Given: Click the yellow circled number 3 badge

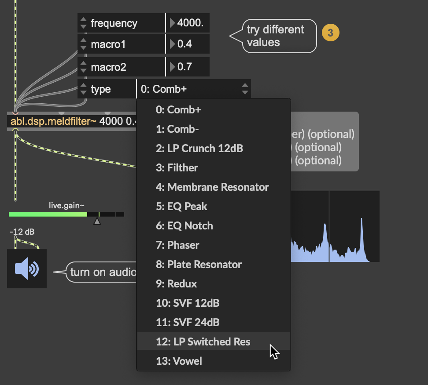Looking at the screenshot, I should 331,33.
